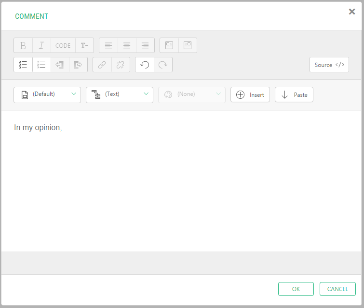Viewport: 364px width, 308px height.
Task: Align text to the left
Action: coord(108,45)
